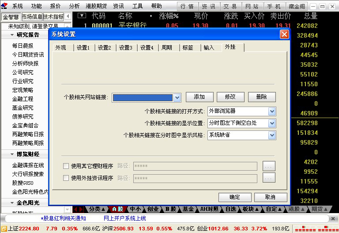Open 个股相关链接的显示位置 dropdown
This screenshot has height=233, width=339.
pyautogui.click(x=272, y=123)
